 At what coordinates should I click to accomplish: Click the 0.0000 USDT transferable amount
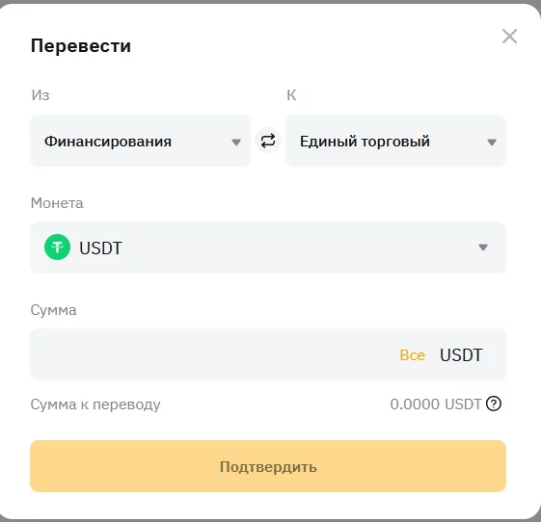[436, 404]
